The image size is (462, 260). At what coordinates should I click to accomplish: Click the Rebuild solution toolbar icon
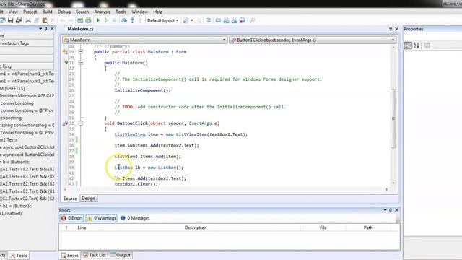pos(88,20)
